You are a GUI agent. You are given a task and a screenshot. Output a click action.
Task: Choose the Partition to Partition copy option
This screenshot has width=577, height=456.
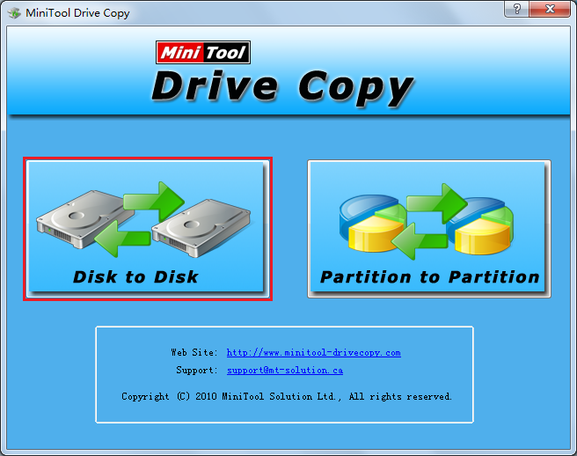[428, 228]
